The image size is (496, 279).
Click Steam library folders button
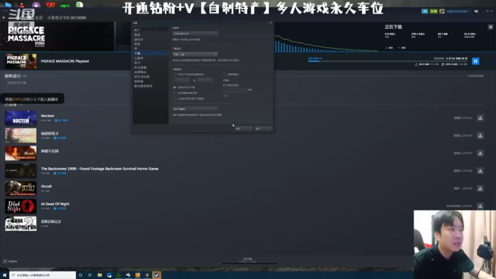(x=195, y=33)
